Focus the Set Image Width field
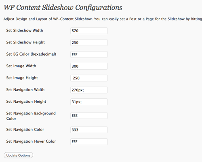Viewport: 202px width, 162px height. [89, 66]
